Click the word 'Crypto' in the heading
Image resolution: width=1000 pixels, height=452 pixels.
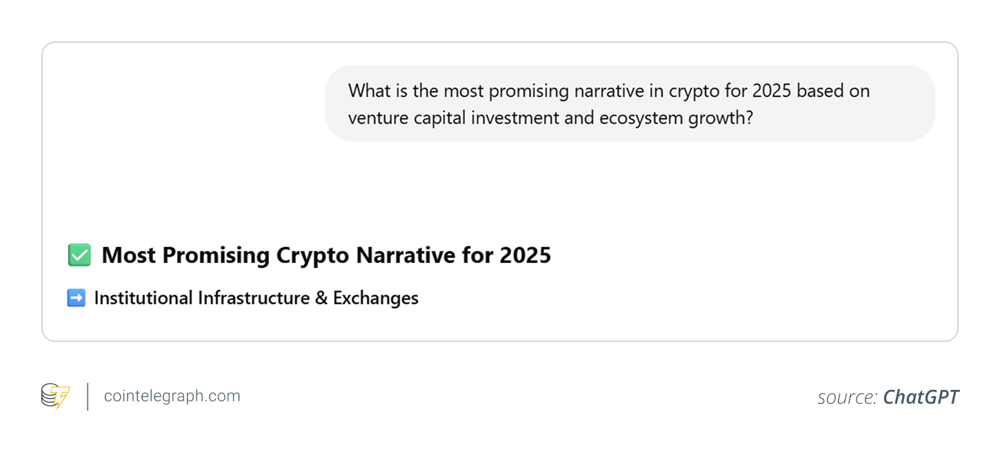coord(314,255)
